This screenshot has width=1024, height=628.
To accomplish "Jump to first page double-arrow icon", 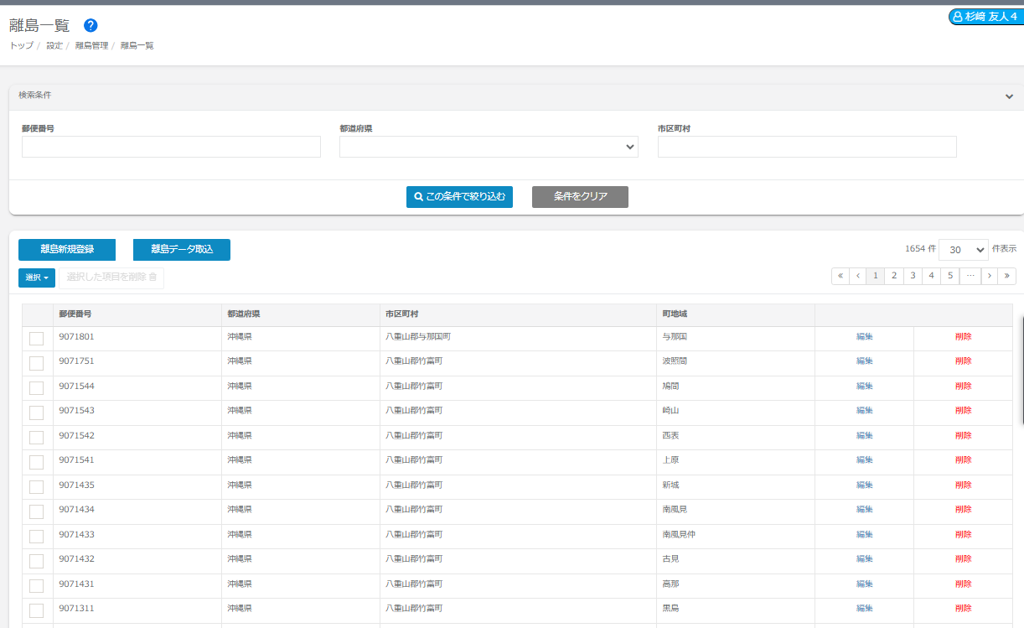I will tap(840, 276).
